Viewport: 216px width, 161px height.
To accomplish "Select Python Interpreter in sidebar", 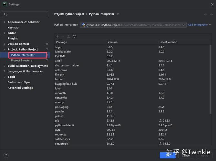I will pyautogui.click(x=23, y=55).
